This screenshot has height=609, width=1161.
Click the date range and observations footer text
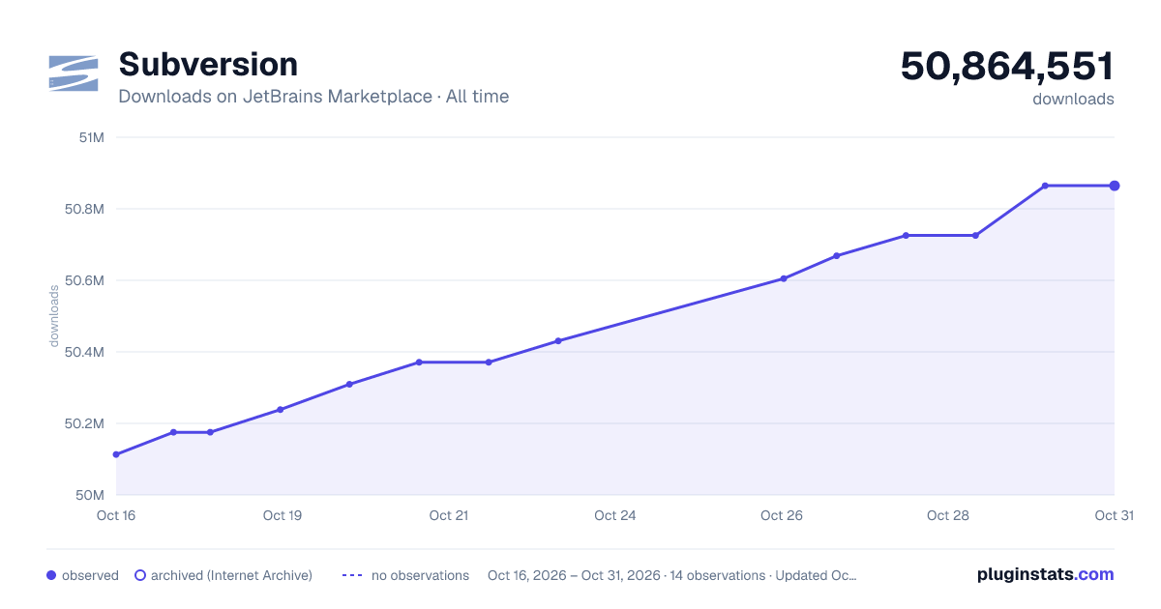click(x=672, y=575)
